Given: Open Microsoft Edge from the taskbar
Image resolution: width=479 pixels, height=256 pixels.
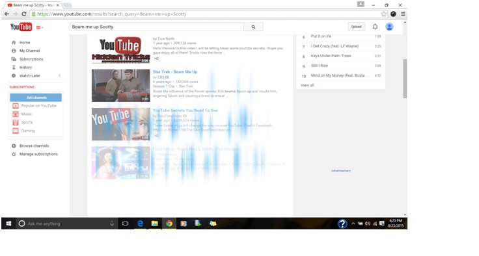Looking at the screenshot, I should tap(140, 224).
